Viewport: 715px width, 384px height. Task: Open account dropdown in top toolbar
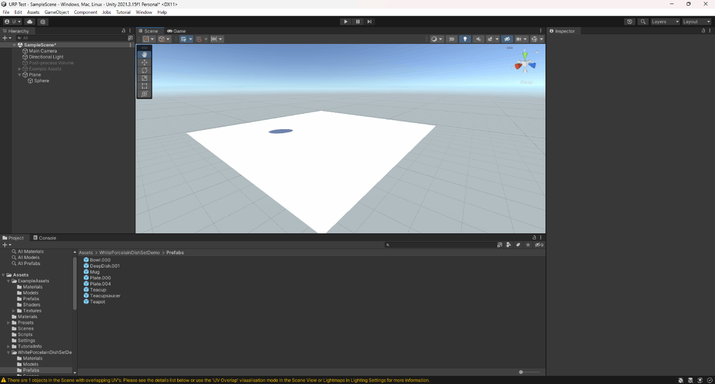pos(13,22)
